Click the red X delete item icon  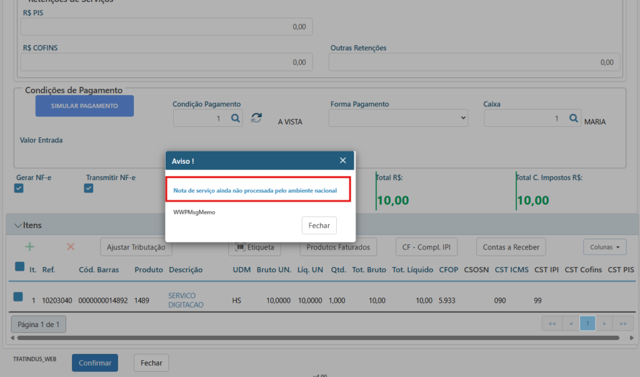[x=71, y=247]
